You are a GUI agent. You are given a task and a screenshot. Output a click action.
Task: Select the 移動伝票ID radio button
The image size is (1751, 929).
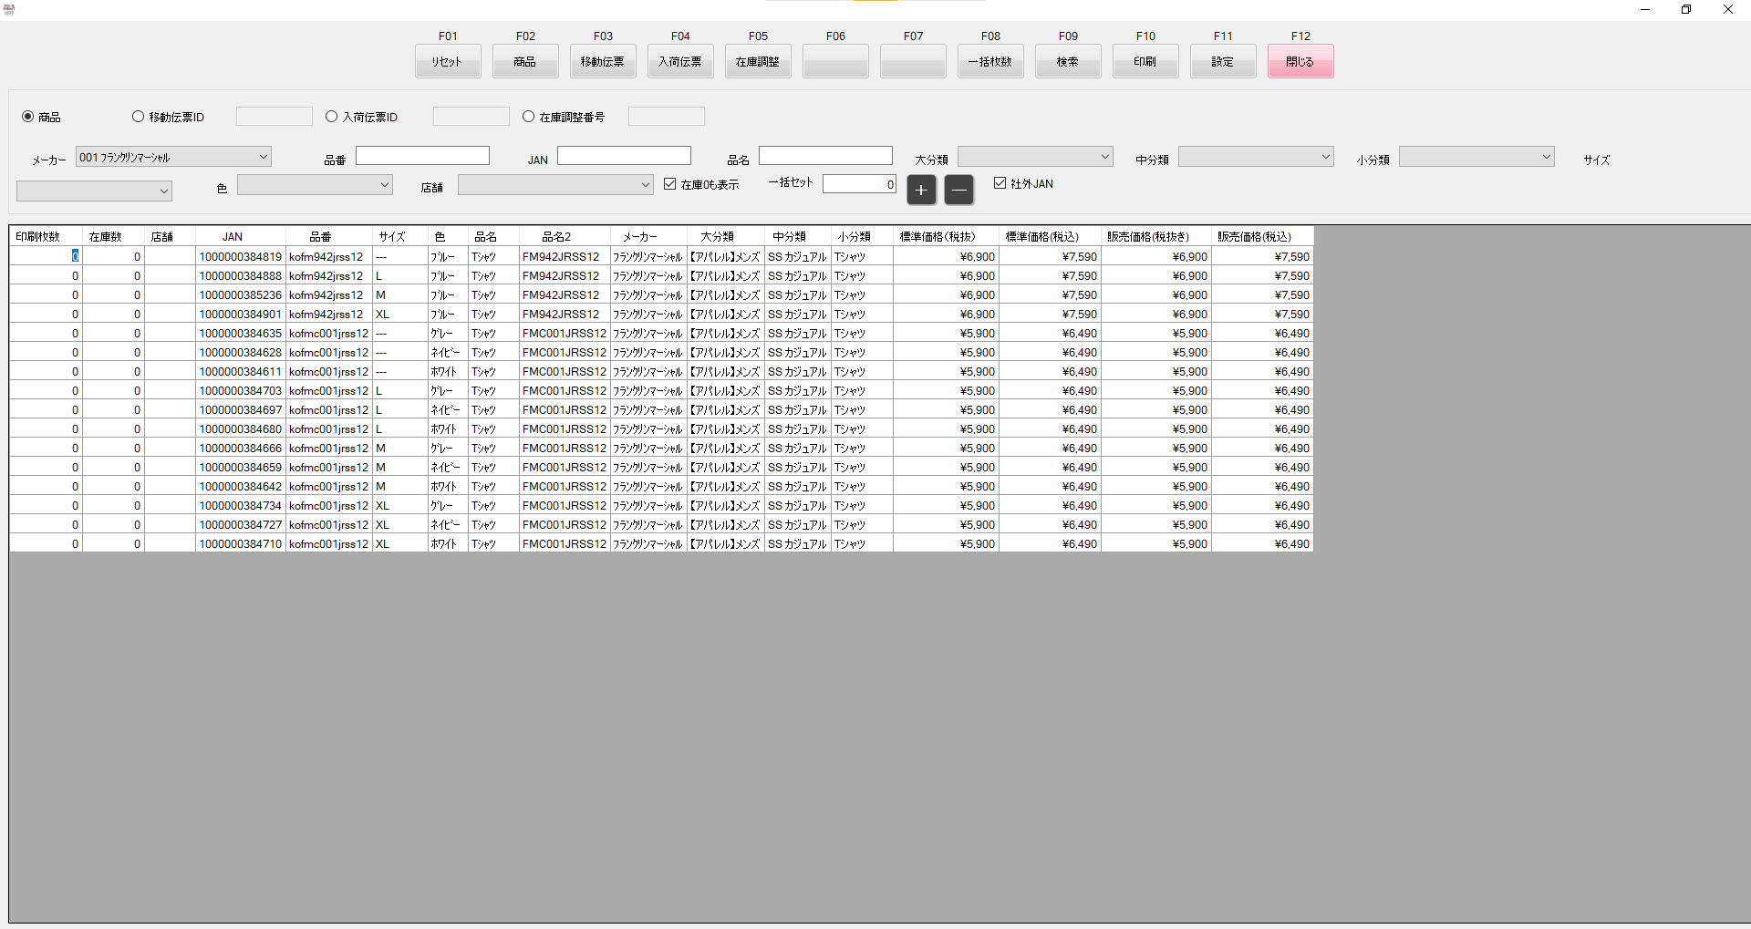click(139, 117)
